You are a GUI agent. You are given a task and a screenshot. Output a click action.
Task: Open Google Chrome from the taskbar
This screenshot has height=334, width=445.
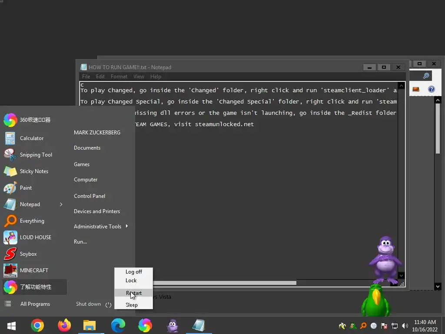point(37,325)
